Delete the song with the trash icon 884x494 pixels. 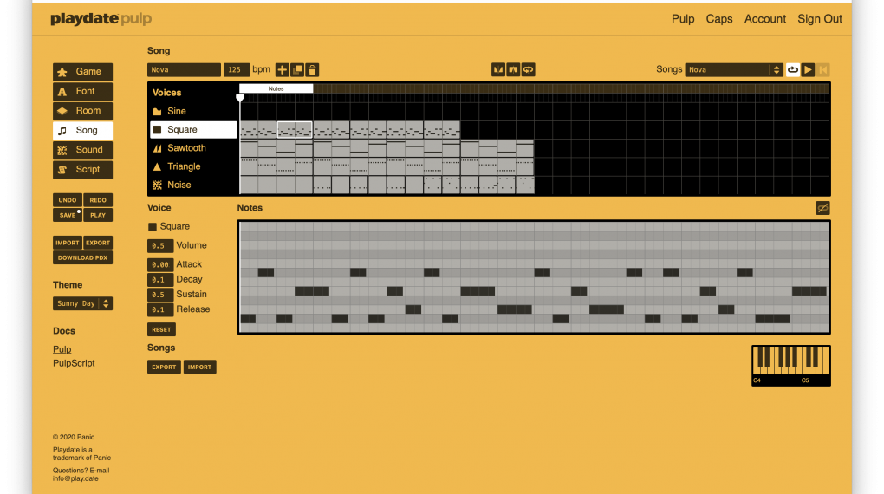click(312, 70)
